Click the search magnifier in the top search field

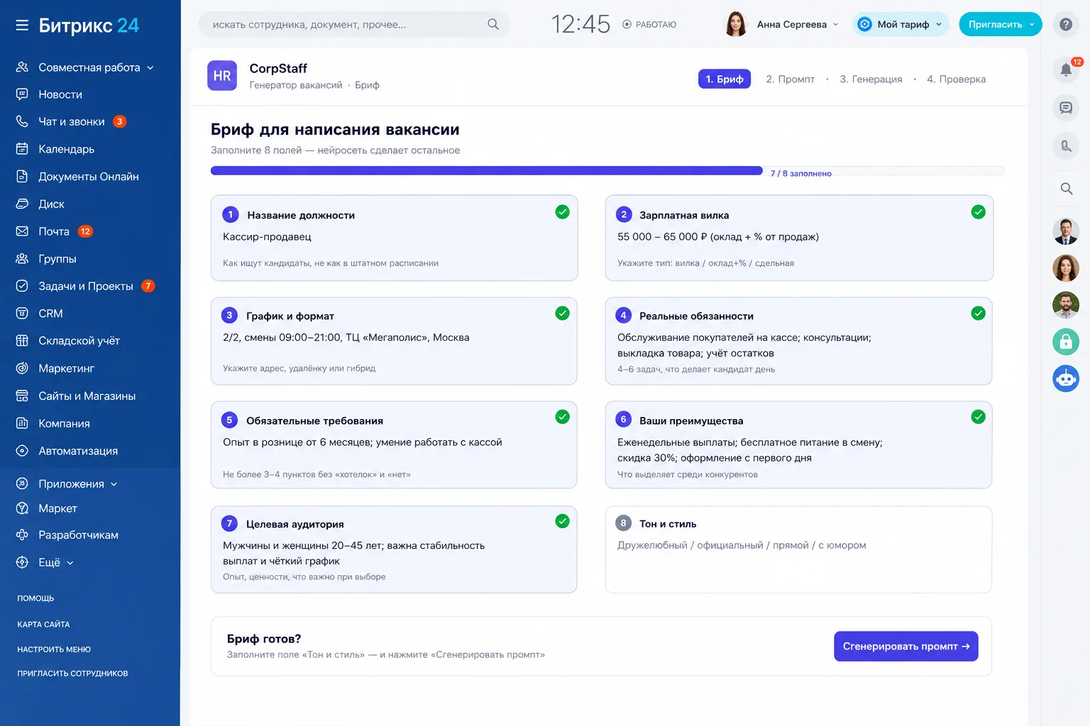(x=493, y=24)
